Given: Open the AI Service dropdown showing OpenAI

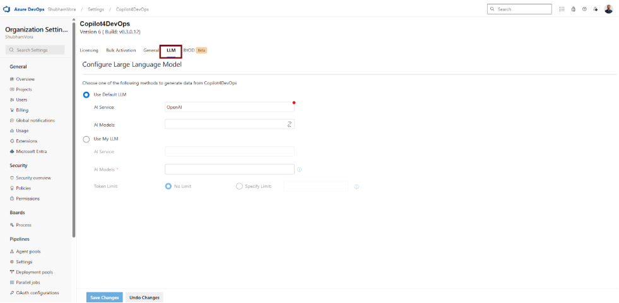Looking at the screenshot, I should tap(230, 107).
